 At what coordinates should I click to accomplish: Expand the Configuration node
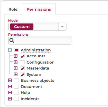16,62
